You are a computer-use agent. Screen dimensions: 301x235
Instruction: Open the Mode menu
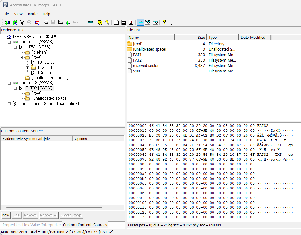coord(33,14)
